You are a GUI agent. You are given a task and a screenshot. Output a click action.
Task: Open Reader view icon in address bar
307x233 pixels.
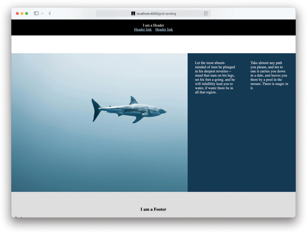click(206, 14)
